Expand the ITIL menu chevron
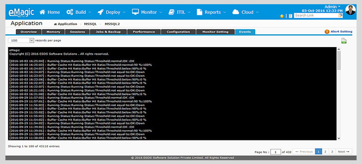362x164 pixels. (189, 12)
